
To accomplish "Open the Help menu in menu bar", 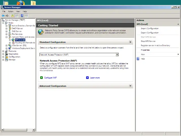I will 25,11.
